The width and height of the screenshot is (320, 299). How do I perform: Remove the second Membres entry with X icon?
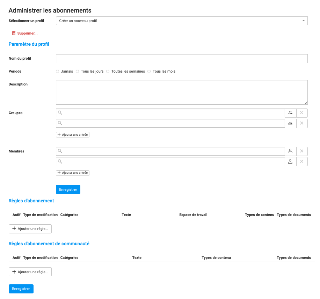302,162
